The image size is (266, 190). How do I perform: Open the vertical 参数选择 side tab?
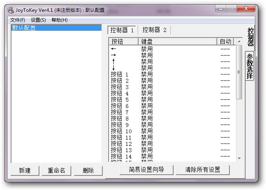(249, 66)
